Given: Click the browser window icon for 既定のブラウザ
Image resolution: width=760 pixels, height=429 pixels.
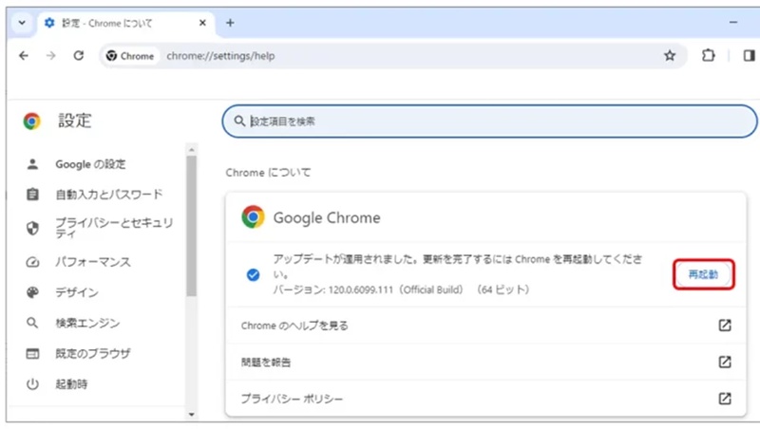Looking at the screenshot, I should pos(32,353).
